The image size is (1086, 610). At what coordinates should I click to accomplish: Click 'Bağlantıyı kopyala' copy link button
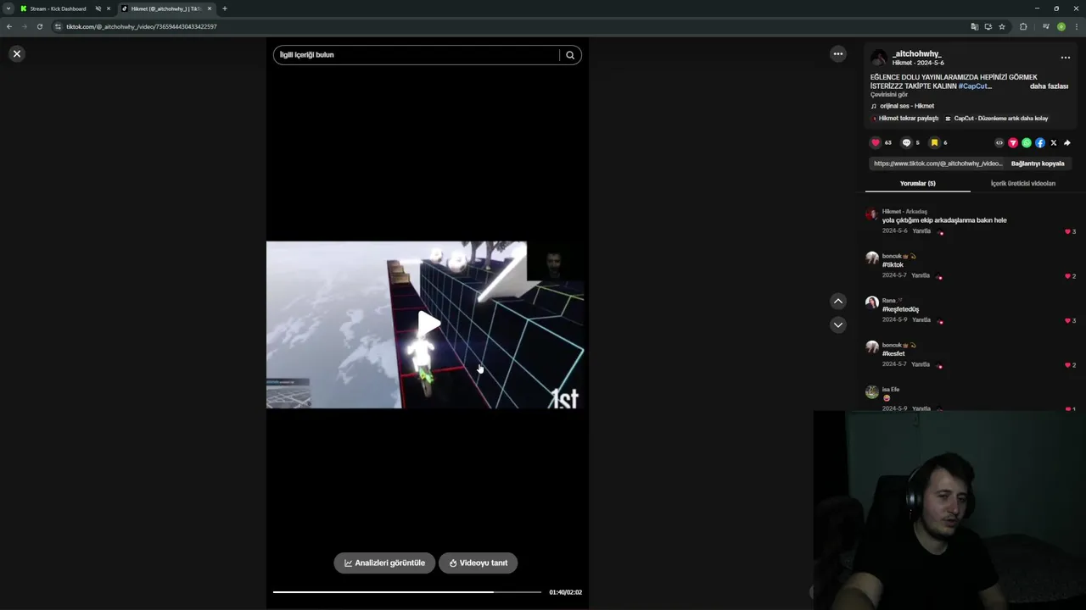[1038, 164]
